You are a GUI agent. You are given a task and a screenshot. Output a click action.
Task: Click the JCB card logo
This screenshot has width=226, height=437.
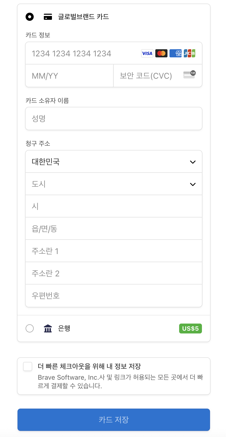(x=190, y=53)
